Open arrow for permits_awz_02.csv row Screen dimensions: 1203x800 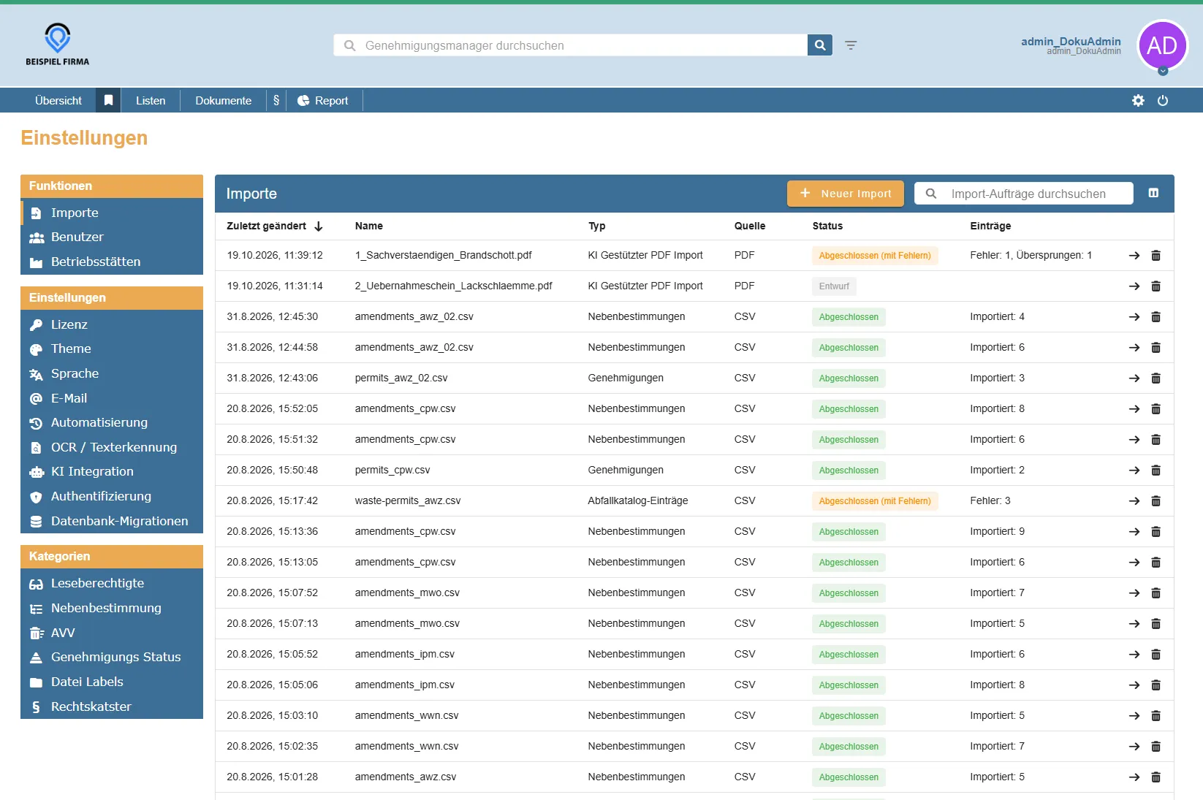1134,378
